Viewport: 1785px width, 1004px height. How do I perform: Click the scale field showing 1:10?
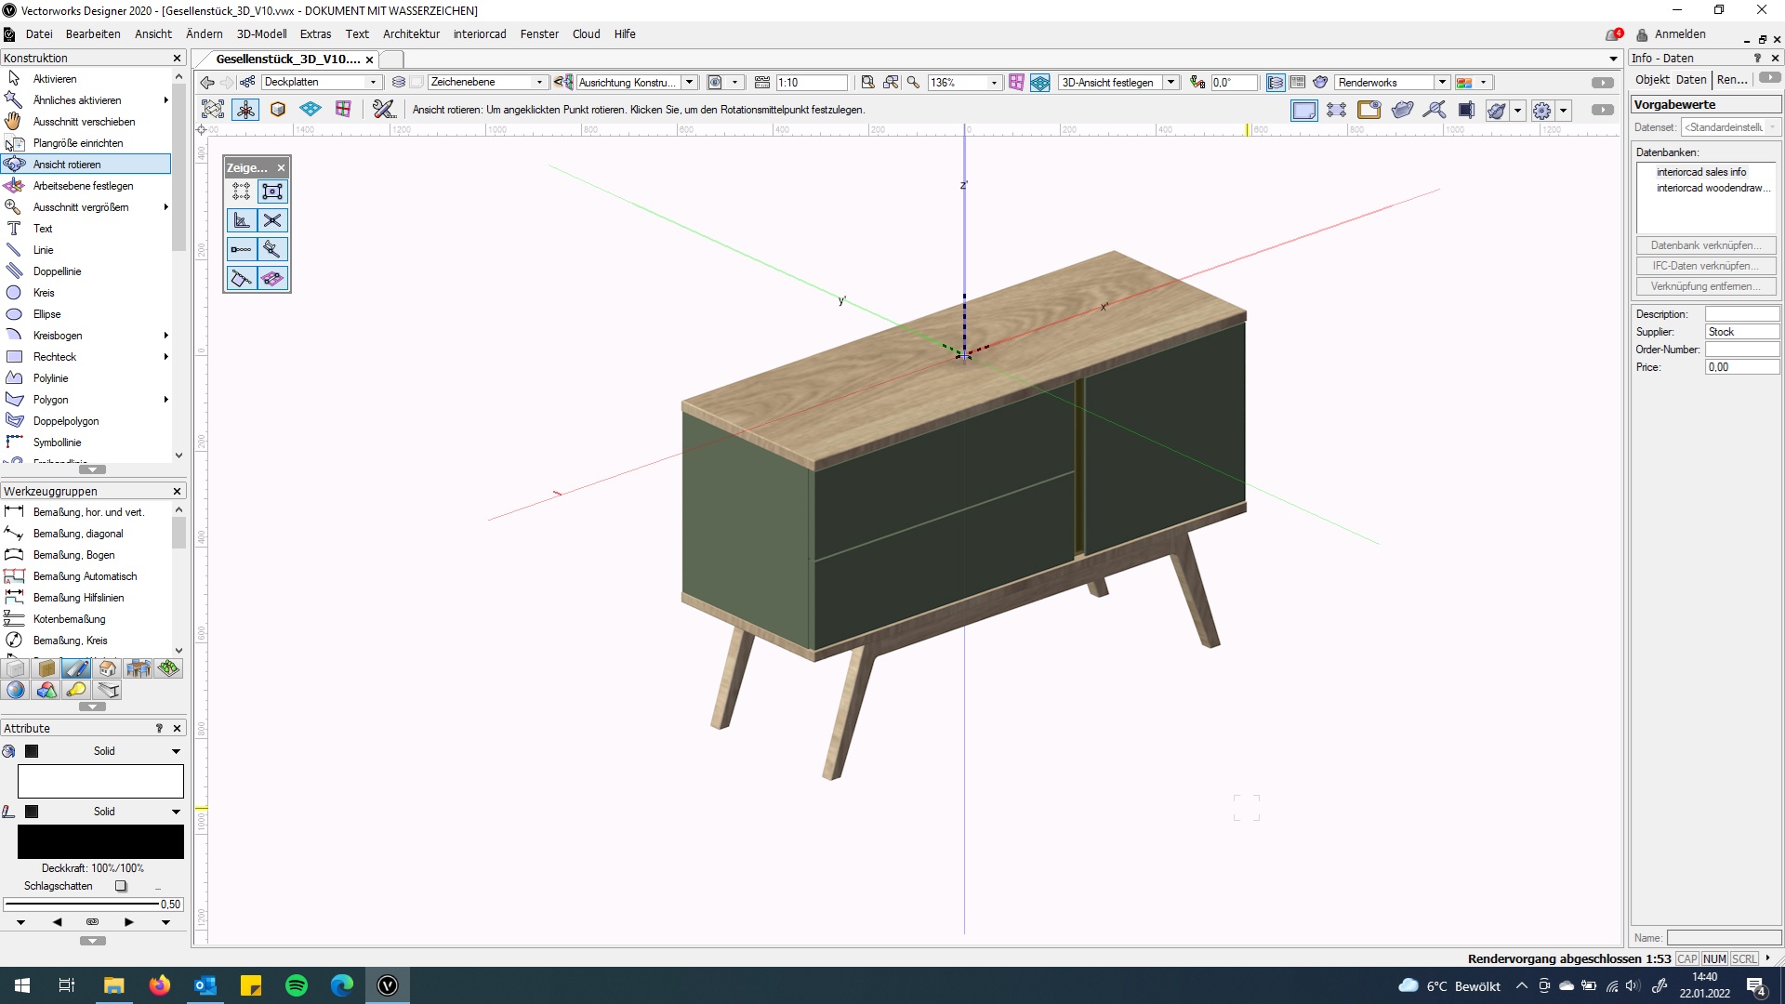[x=812, y=83]
